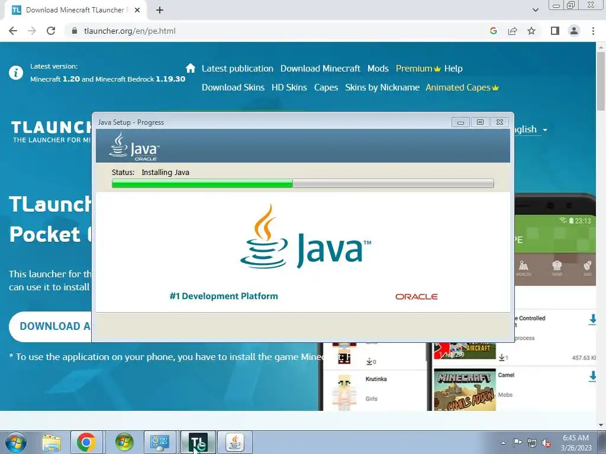This screenshot has height=454, width=606.
Task: Click the site padlock icon
Action: pos(75,31)
